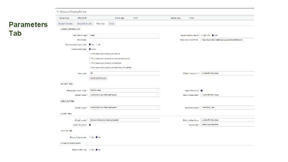
Task: Set Require Authentication to No
Action: (97, 137)
